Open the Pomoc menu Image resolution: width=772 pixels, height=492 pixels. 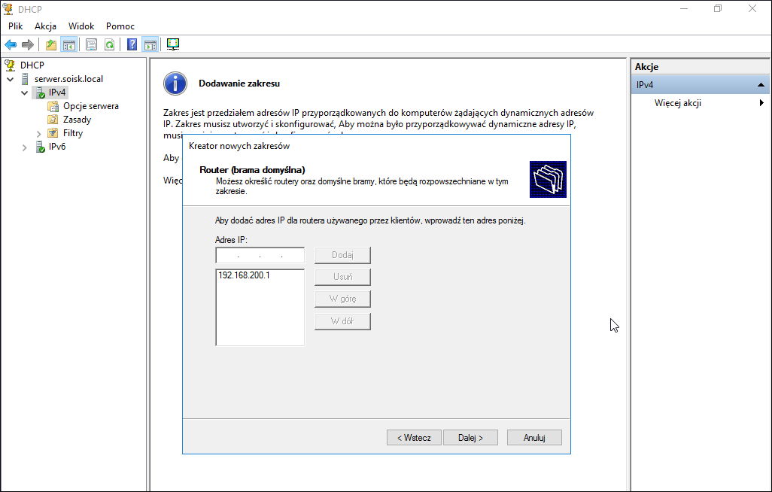[x=120, y=26]
